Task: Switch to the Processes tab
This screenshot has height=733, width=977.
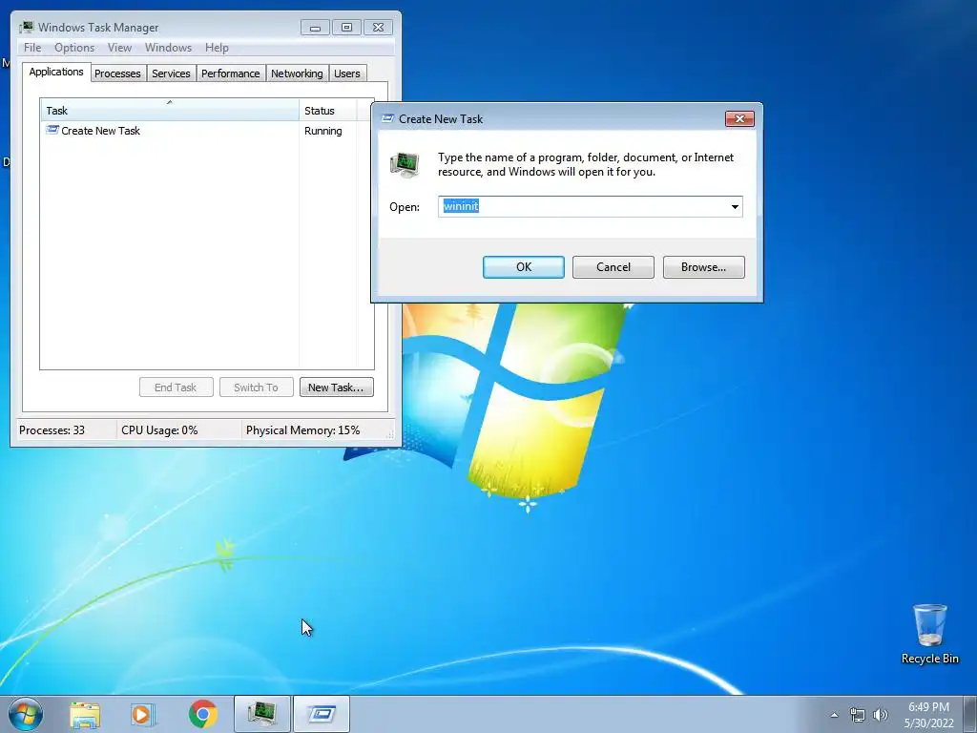Action: tap(117, 73)
